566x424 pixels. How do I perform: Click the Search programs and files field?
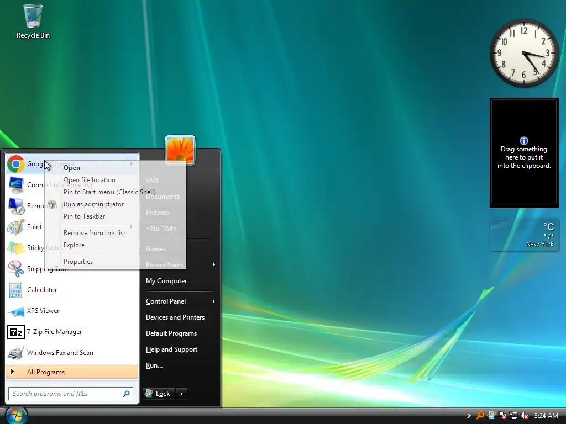(71, 394)
